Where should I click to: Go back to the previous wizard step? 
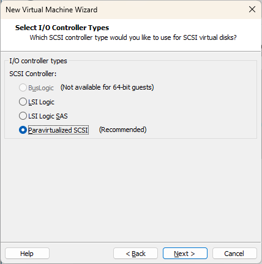(135, 254)
